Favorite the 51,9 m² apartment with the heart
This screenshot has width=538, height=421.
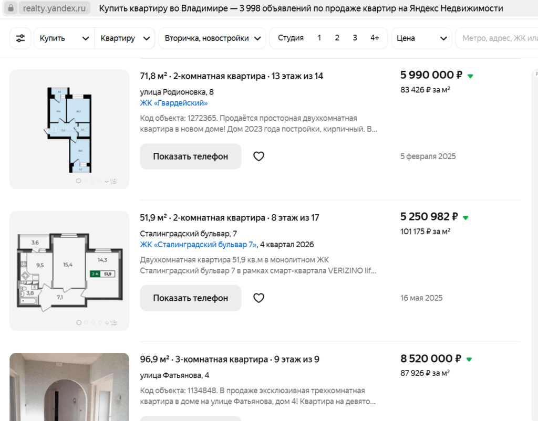[258, 298]
